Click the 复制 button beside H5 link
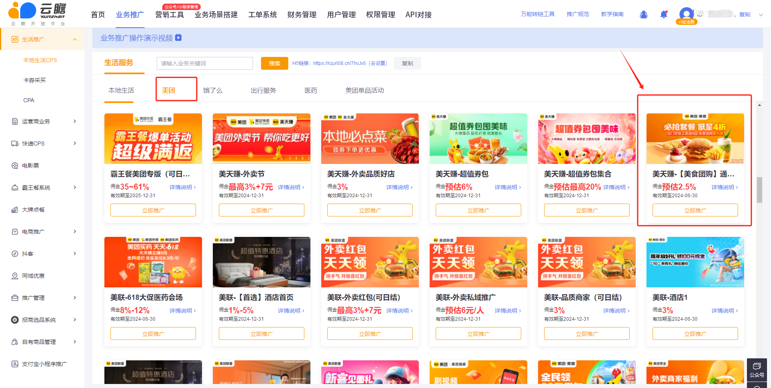Viewport: 771px width, 388px height. coord(408,63)
